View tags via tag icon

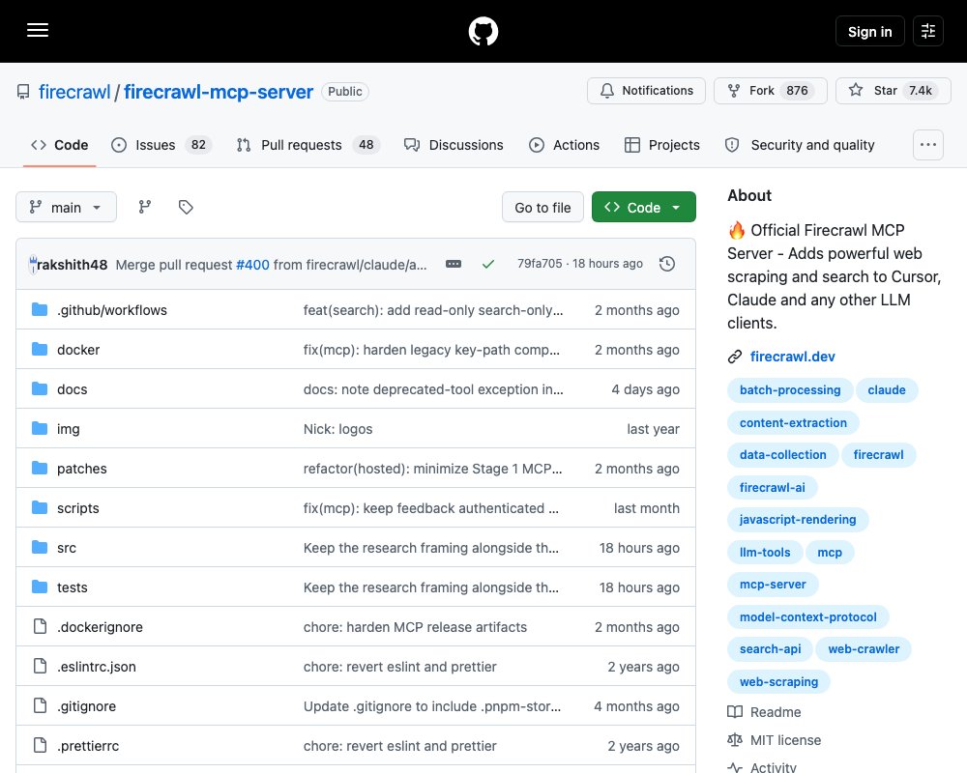coord(186,207)
